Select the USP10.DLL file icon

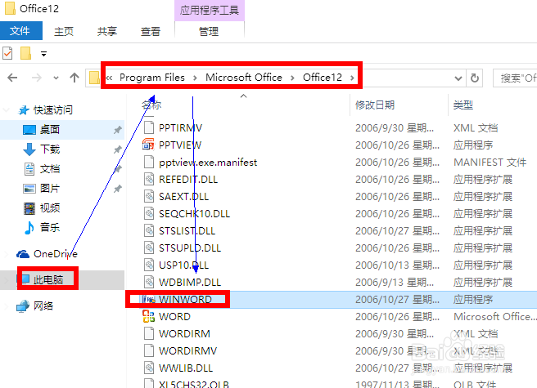(x=149, y=265)
